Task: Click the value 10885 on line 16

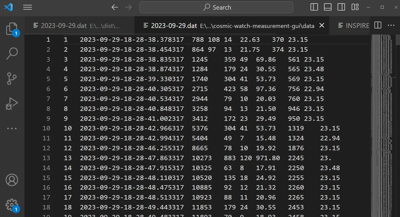Action: [x=202, y=187]
